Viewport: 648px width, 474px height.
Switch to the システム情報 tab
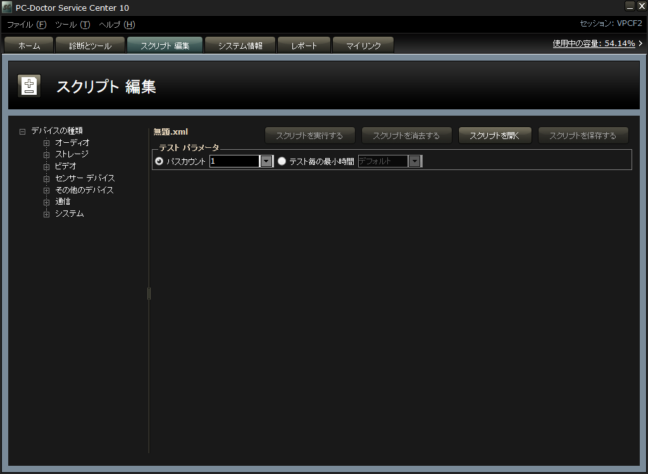240,46
